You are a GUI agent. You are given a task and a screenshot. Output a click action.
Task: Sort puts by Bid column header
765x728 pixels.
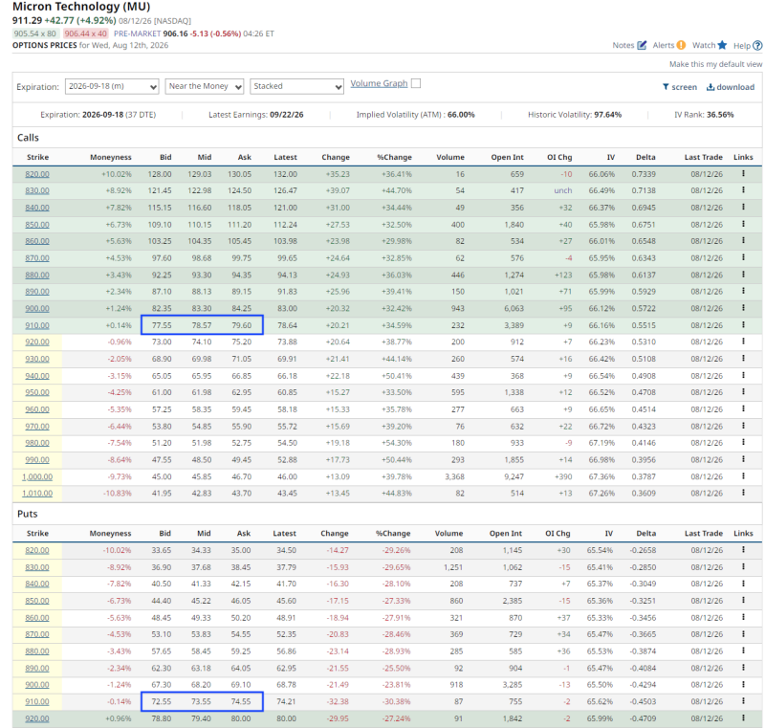coord(164,533)
